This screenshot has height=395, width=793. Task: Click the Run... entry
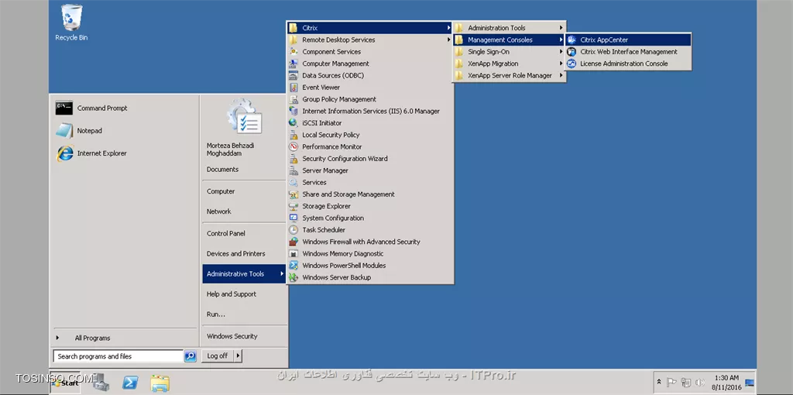pos(216,314)
